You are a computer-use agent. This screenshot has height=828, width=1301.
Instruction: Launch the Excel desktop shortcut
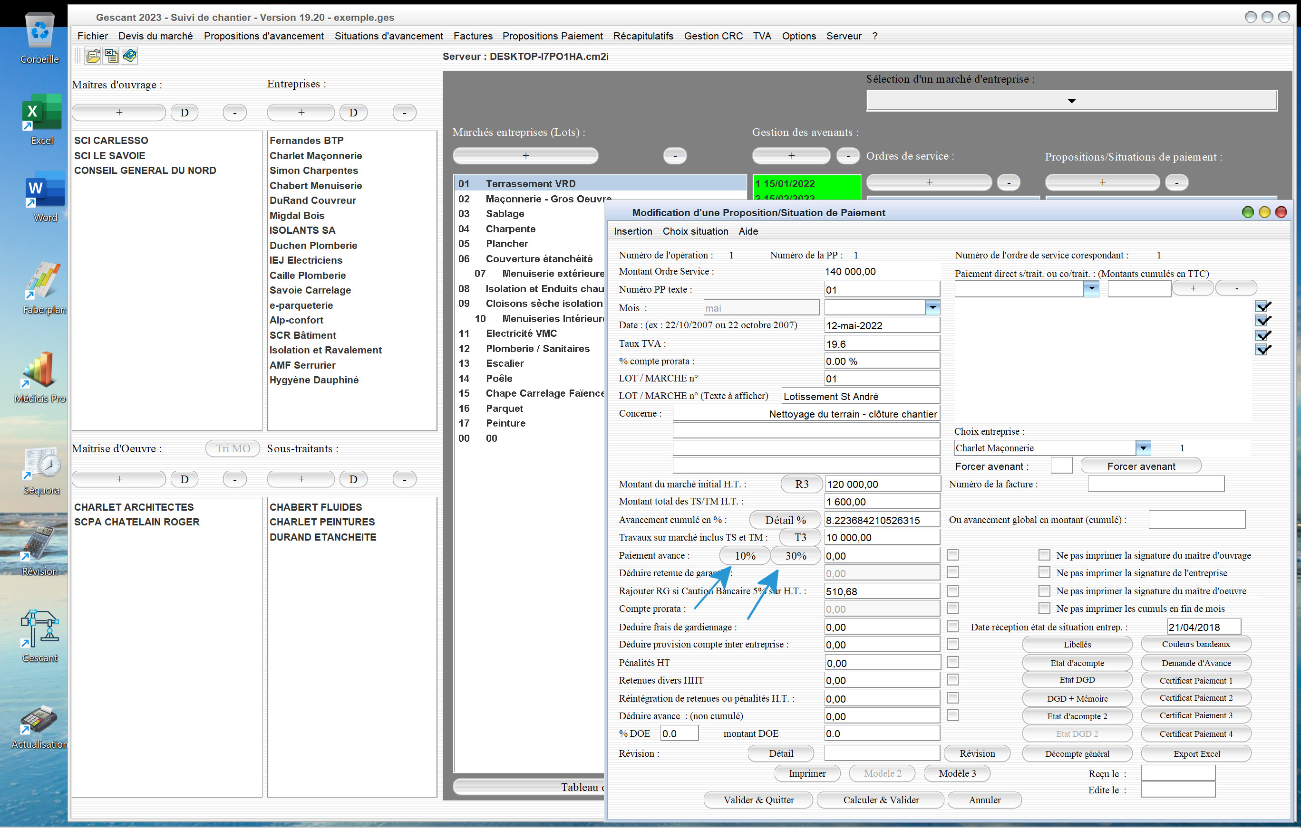pos(41,119)
